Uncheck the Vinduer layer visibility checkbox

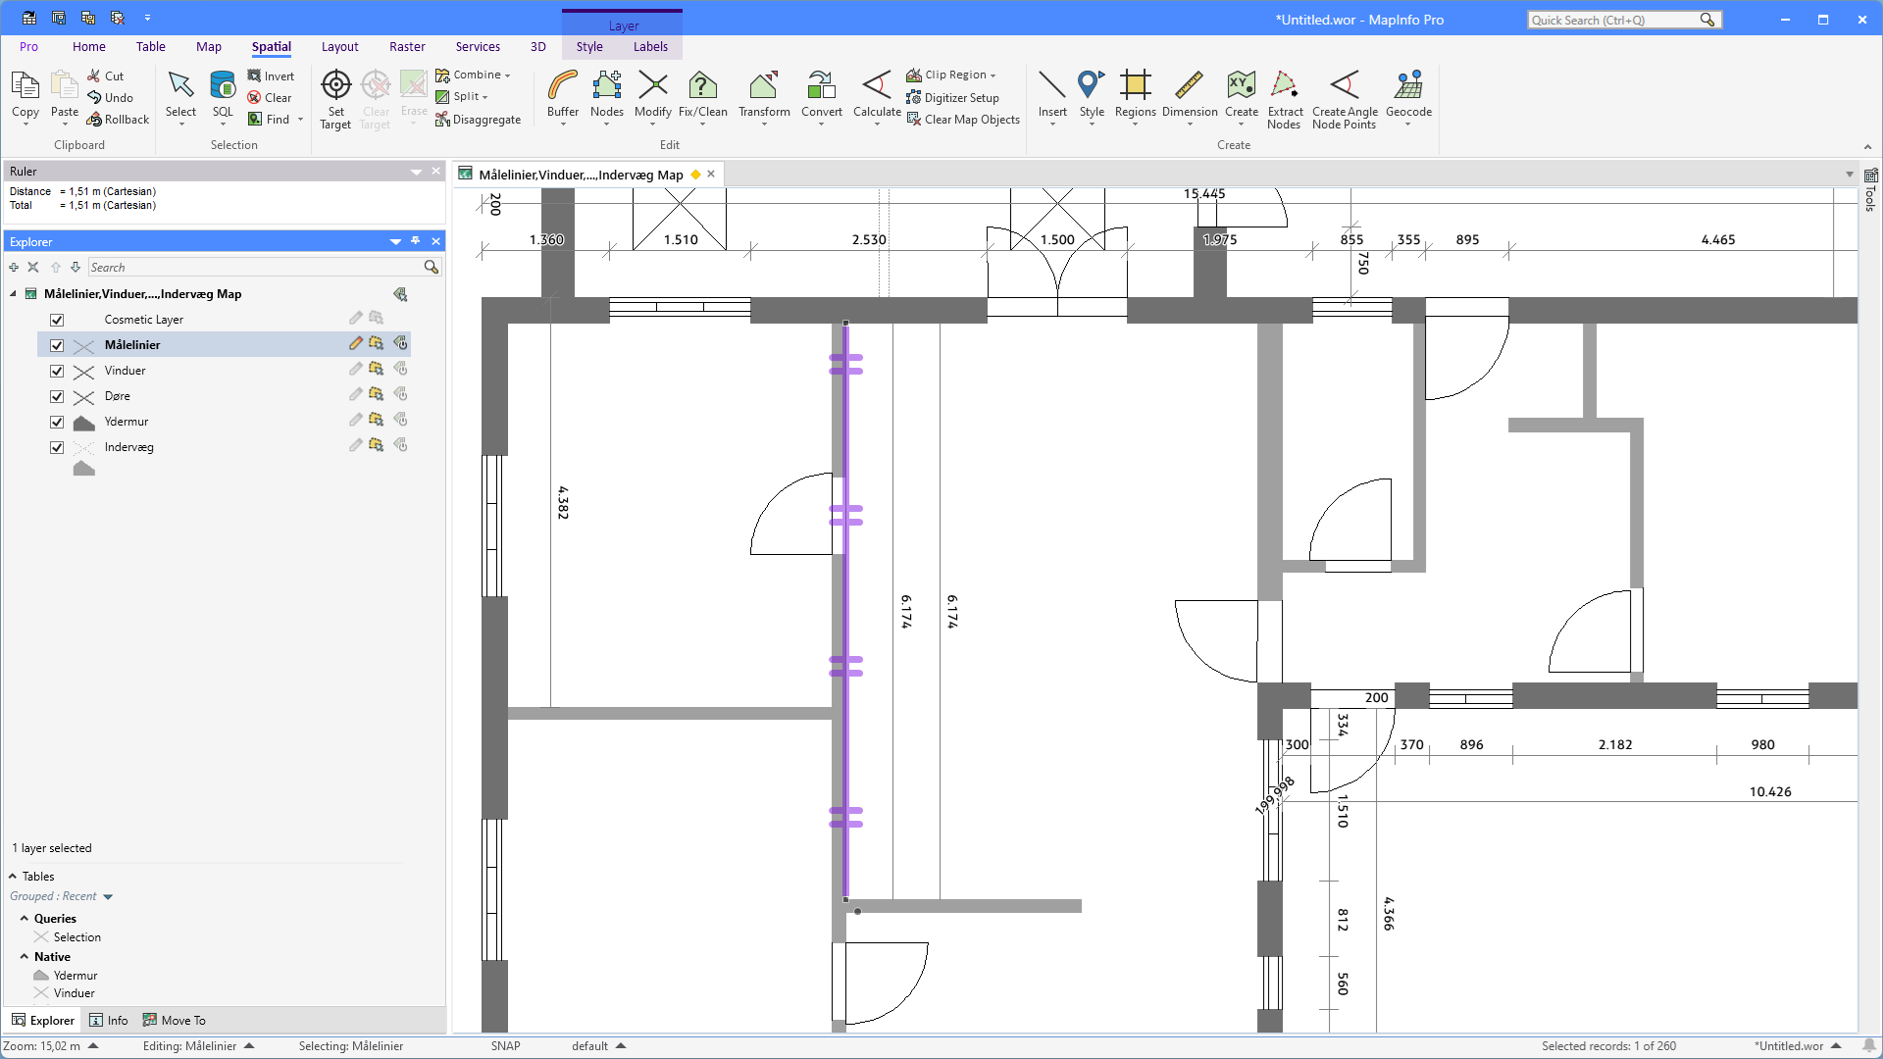pos(57,372)
